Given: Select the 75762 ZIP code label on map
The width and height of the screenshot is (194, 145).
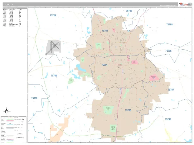Looking at the screenshot, I should (34, 98).
